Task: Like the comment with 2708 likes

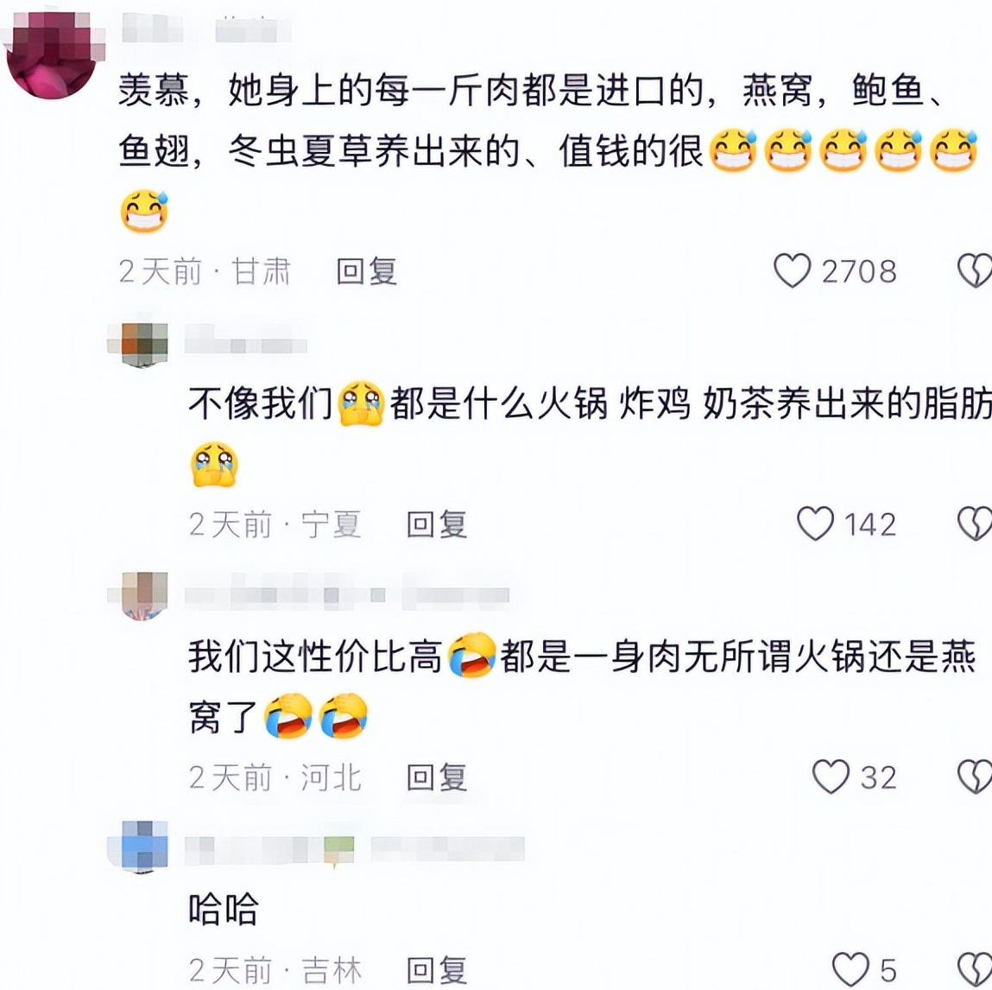Action: click(x=792, y=271)
